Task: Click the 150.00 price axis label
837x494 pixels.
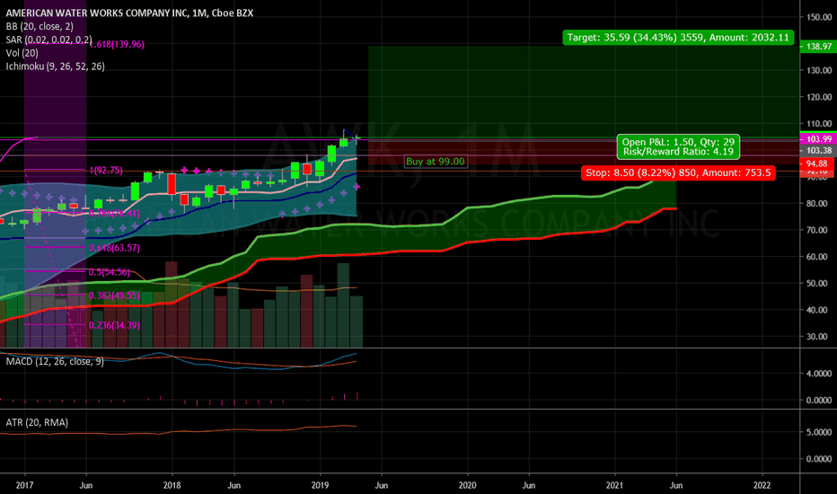Action: (x=819, y=17)
